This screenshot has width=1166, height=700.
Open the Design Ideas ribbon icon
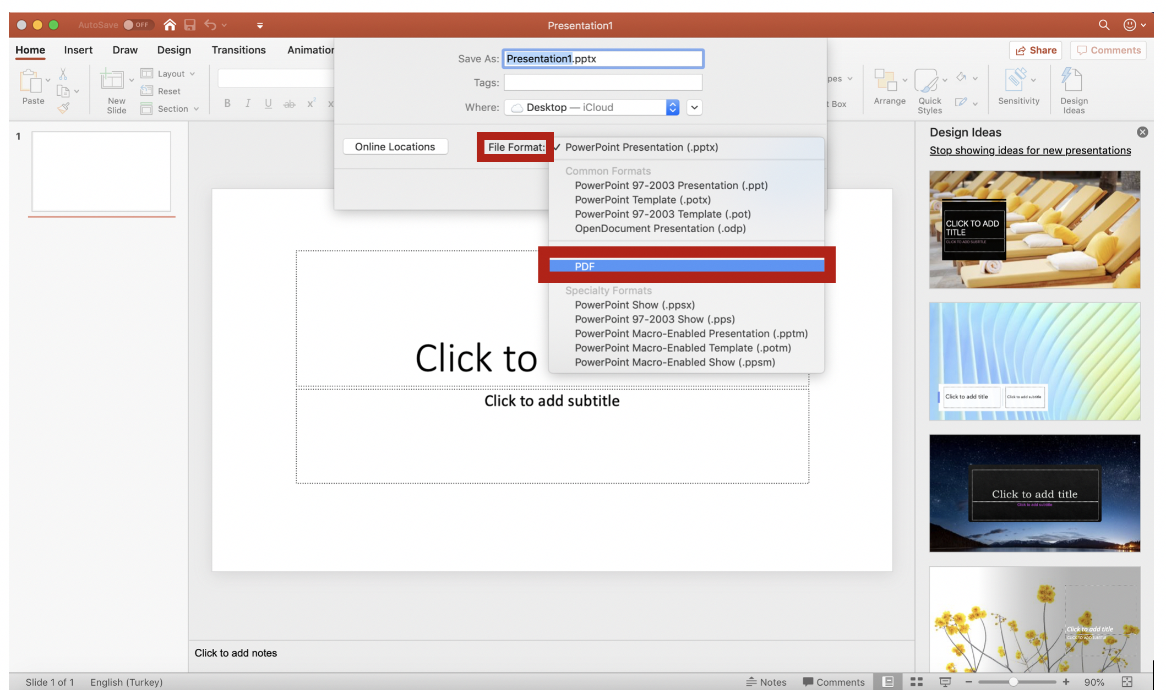[1072, 81]
